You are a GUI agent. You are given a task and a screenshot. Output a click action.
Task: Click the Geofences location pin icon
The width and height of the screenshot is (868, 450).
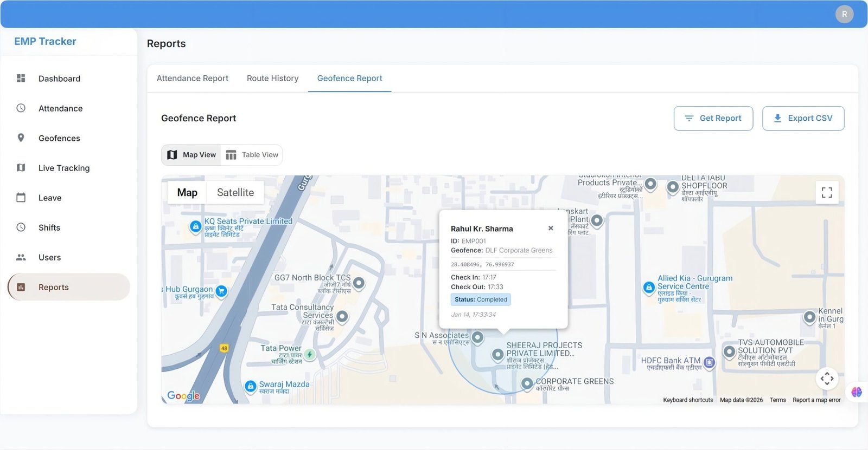click(21, 138)
